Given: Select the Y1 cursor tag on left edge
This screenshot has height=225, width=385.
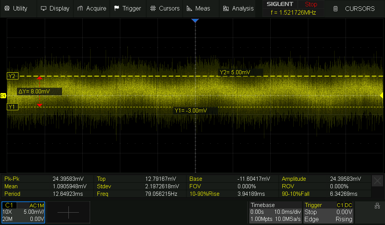Looking at the screenshot, I should click(12, 107).
